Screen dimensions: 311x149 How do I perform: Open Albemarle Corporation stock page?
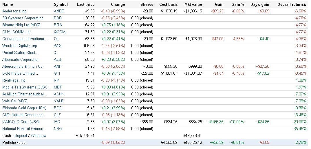[21, 59]
